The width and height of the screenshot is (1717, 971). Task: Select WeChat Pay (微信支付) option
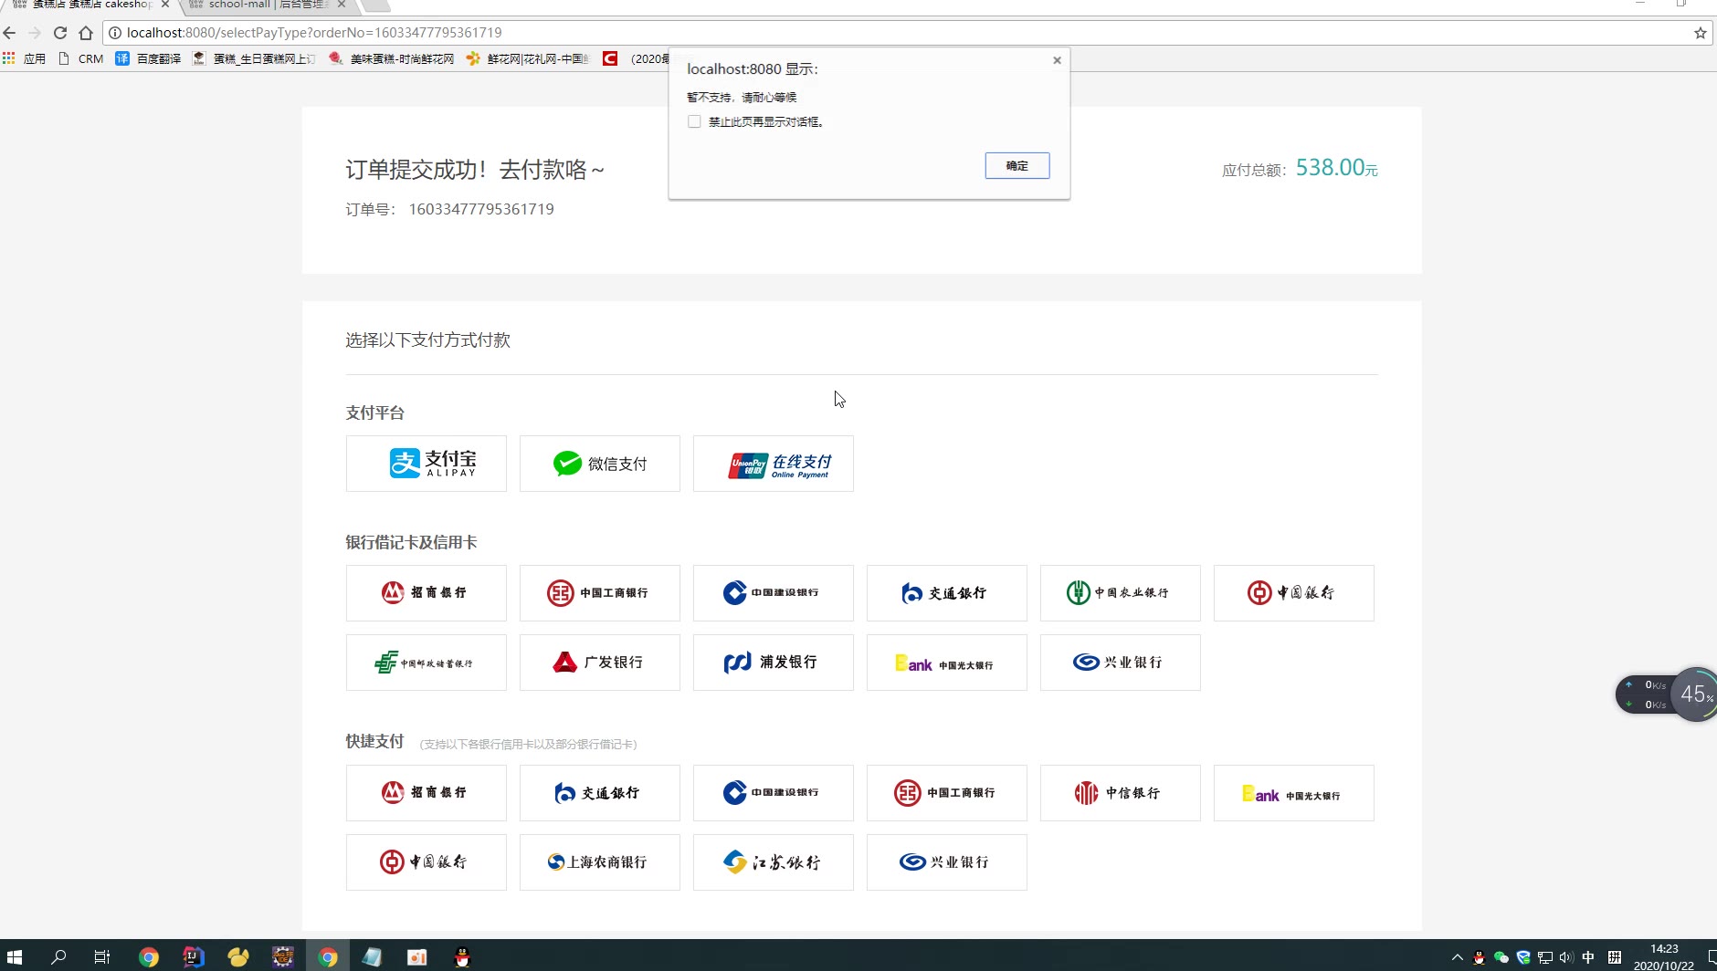[600, 464]
